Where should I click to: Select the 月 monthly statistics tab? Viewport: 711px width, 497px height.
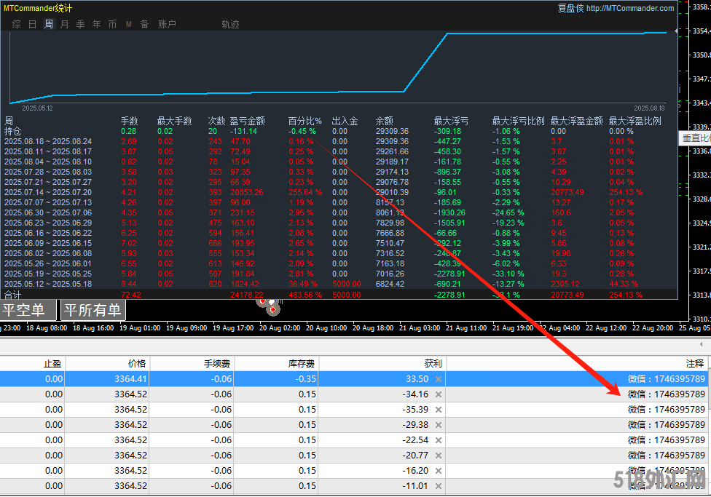[64, 24]
